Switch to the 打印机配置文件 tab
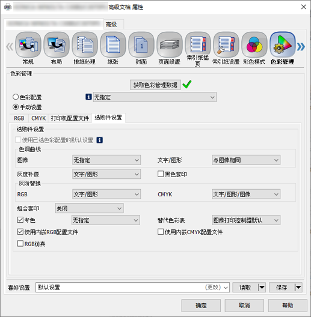311x317 pixels. pyautogui.click(x=70, y=118)
